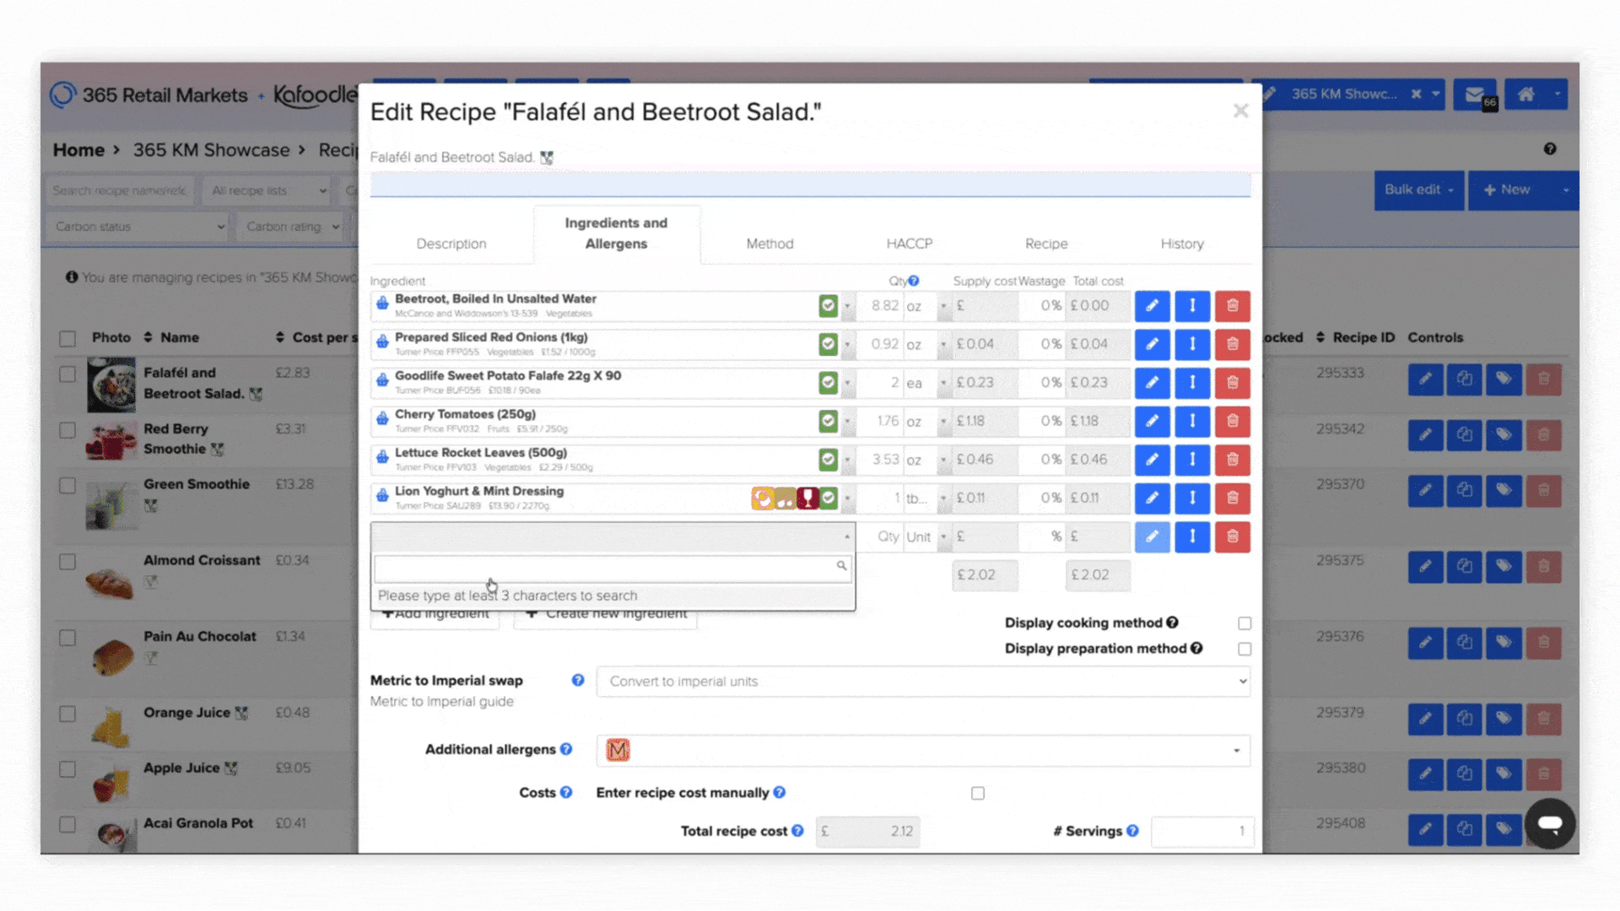This screenshot has width=1620, height=911.
Task: Enable Display cooking method checkbox
Action: (x=1245, y=623)
